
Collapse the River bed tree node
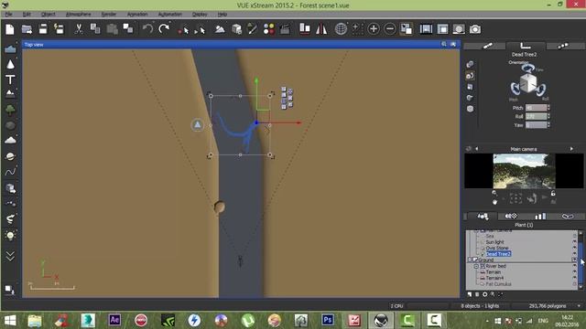(x=476, y=266)
